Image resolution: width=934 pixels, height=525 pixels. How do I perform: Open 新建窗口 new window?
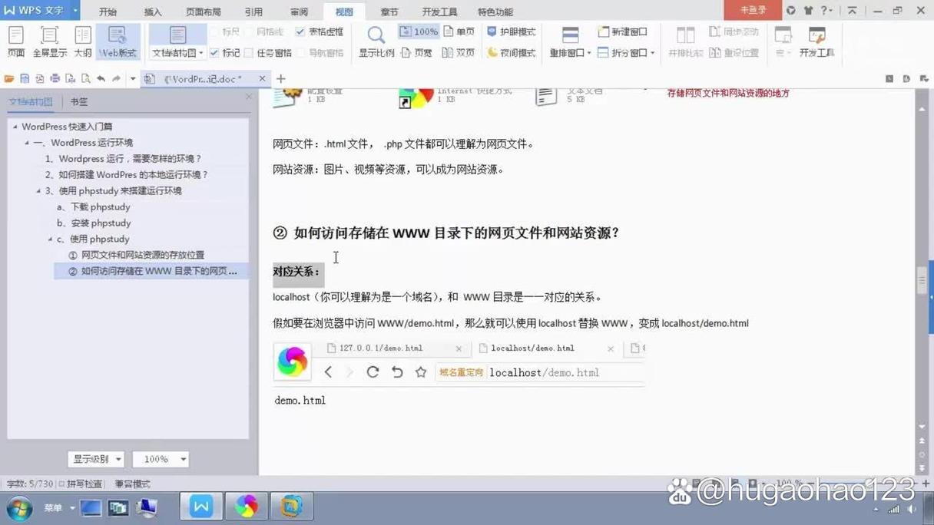pos(623,31)
